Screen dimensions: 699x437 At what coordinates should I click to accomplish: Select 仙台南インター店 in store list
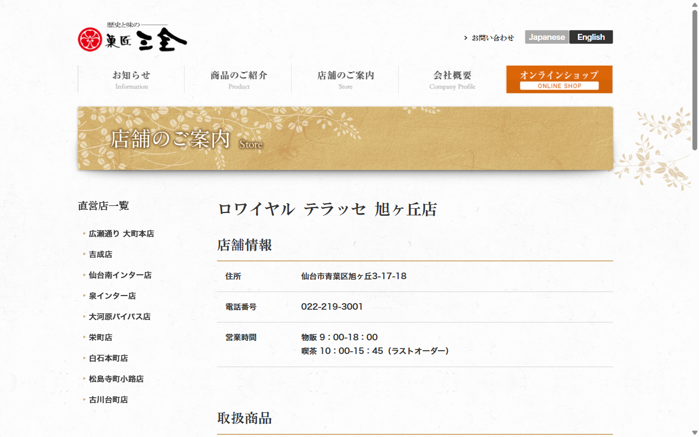pos(120,275)
